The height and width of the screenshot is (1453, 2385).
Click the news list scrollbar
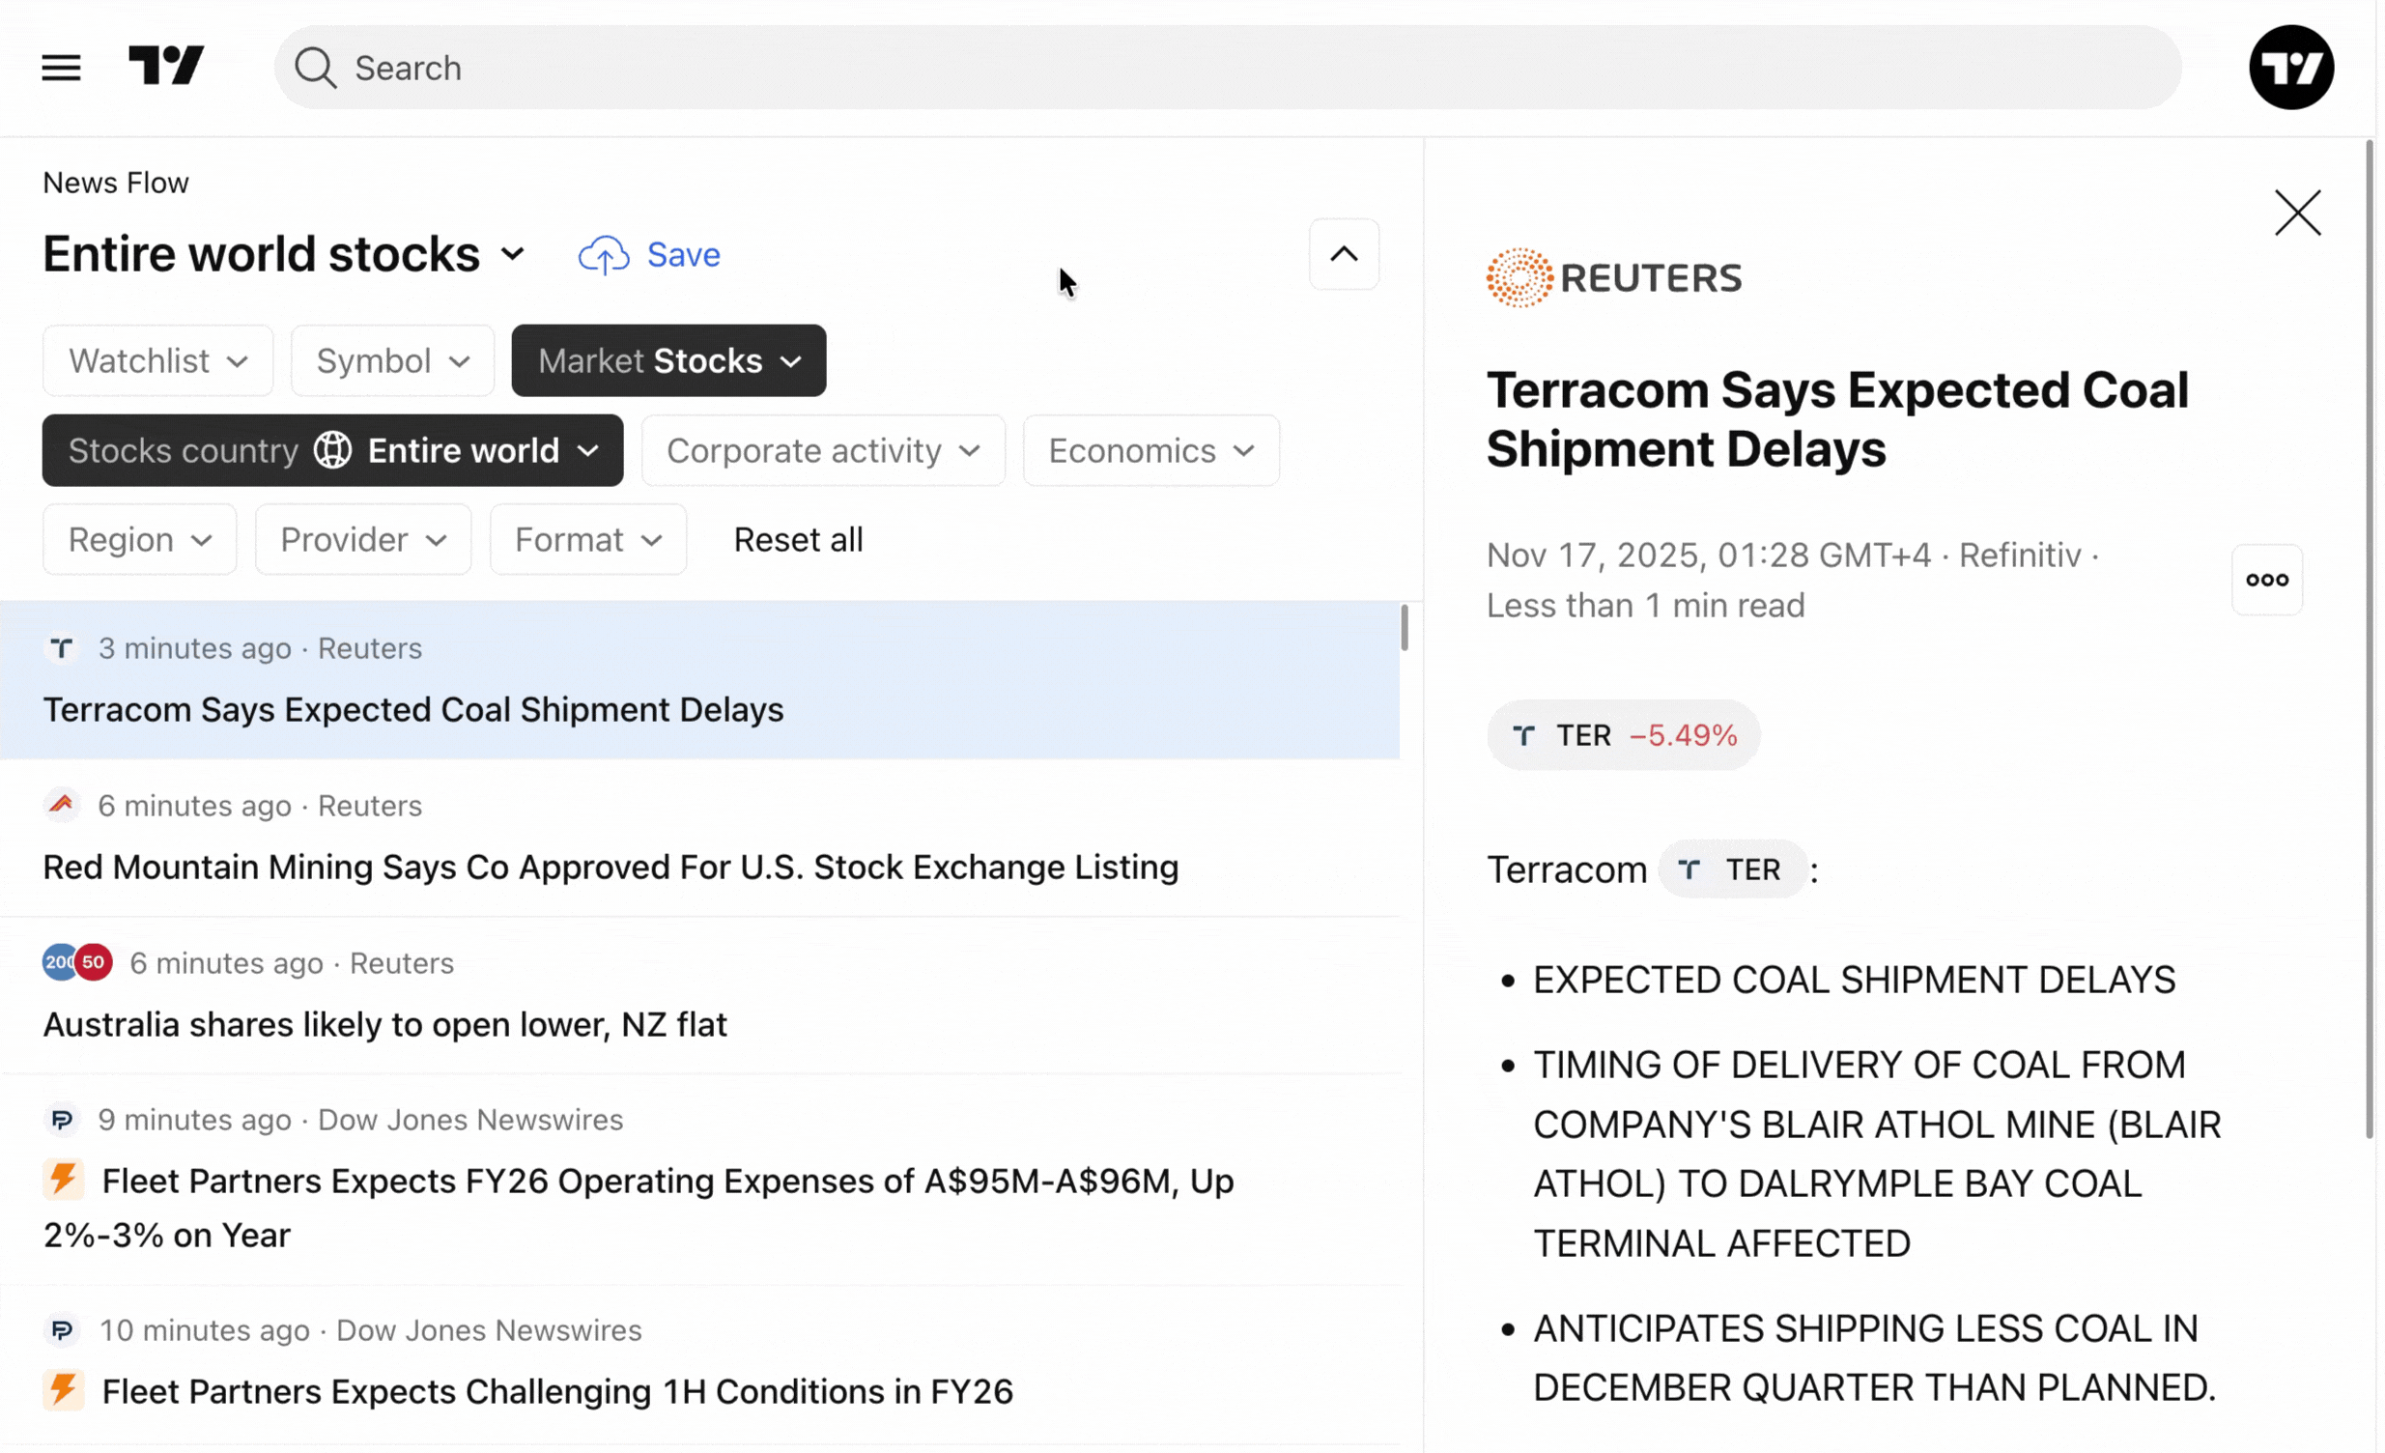(1404, 629)
